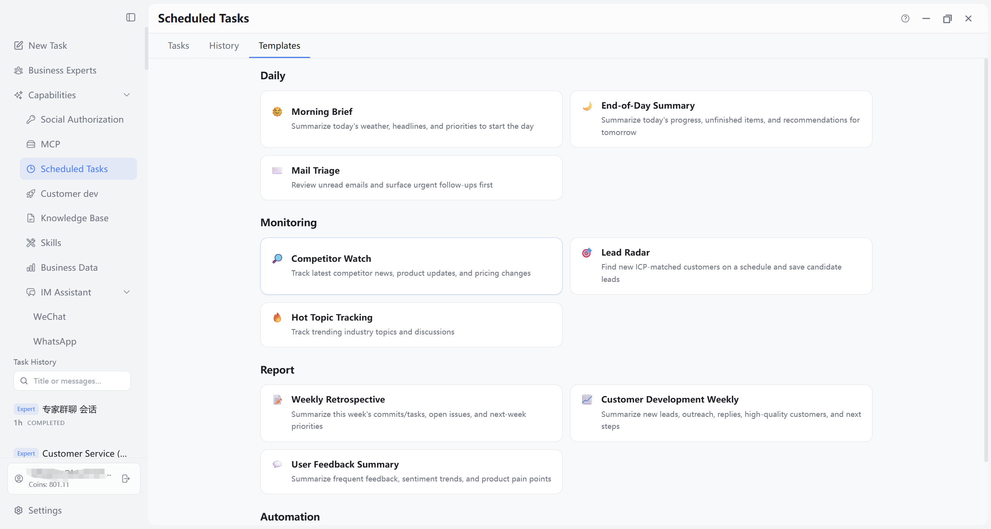Image resolution: width=991 pixels, height=529 pixels.
Task: Click the MCP server icon
Action: click(x=31, y=144)
